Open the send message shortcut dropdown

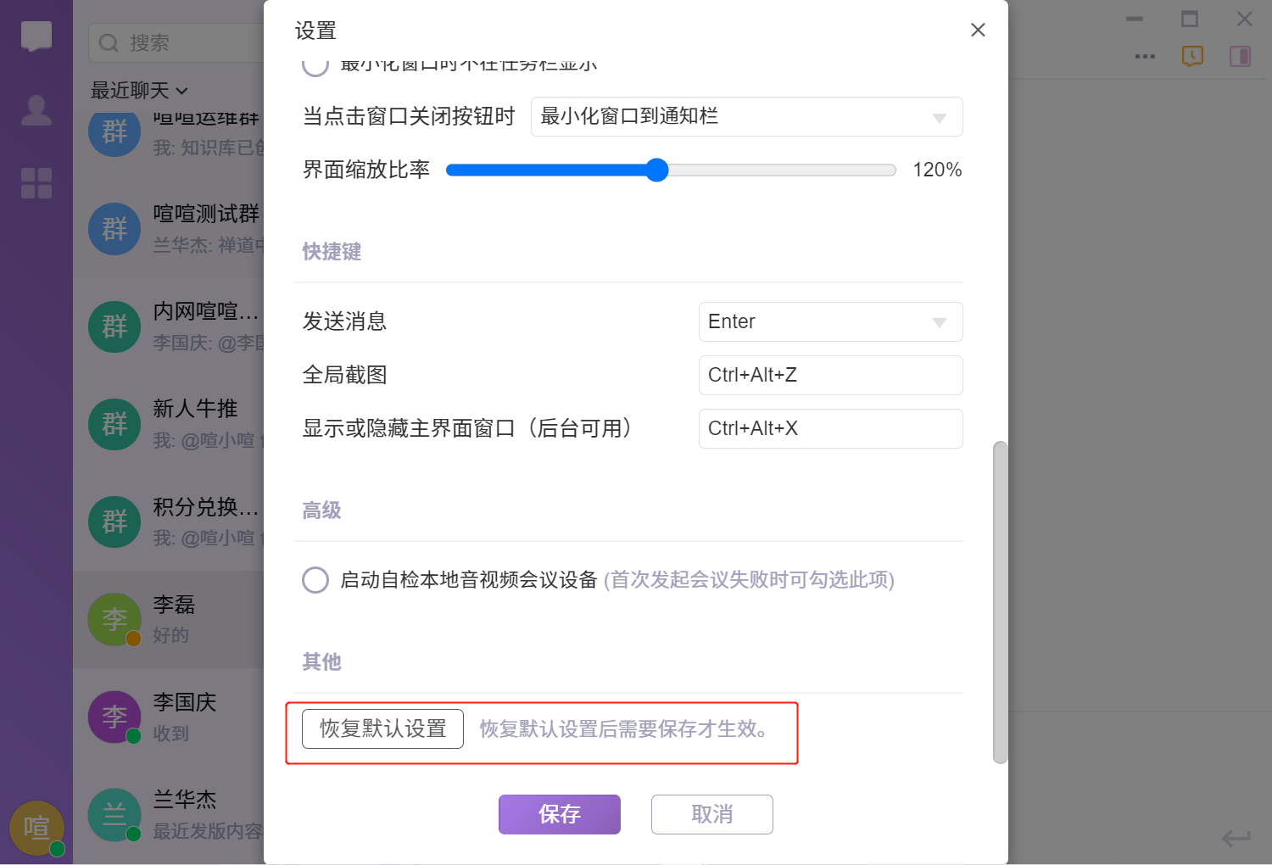pos(830,322)
